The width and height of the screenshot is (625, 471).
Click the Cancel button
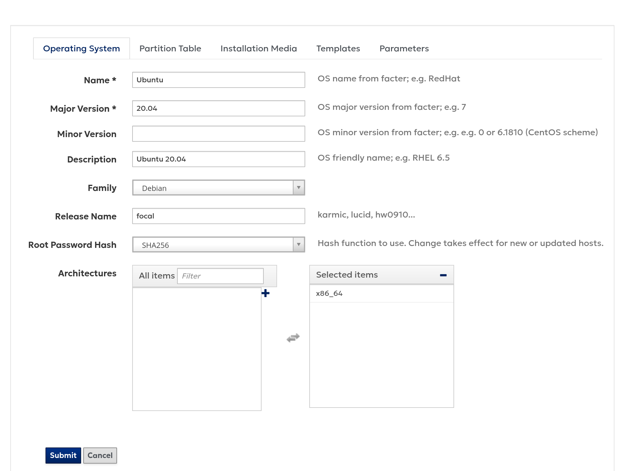[100, 455]
